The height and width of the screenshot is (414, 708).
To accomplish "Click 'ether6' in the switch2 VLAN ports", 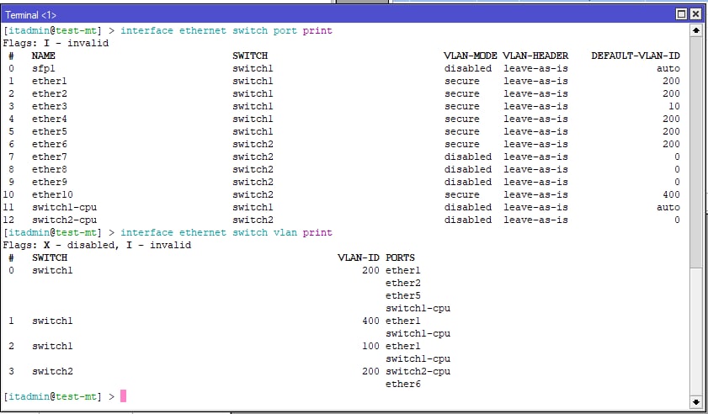I will [402, 385].
